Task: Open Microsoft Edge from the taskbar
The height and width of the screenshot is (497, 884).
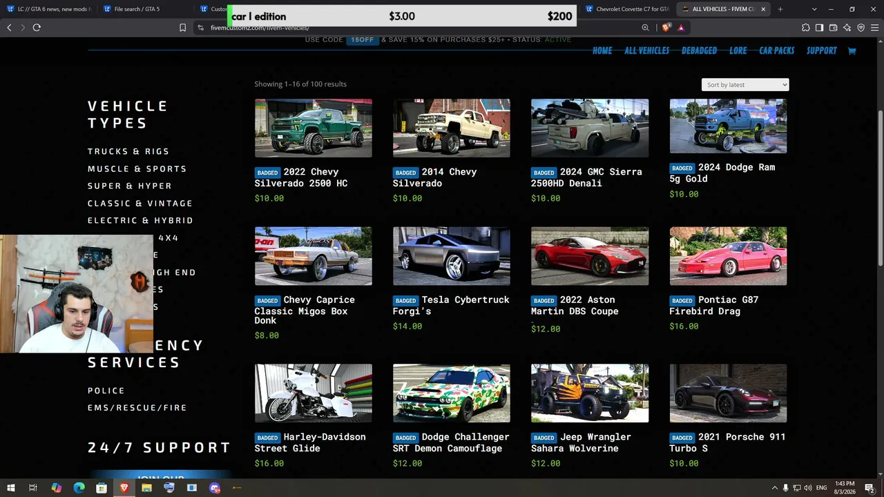Action: (79, 488)
